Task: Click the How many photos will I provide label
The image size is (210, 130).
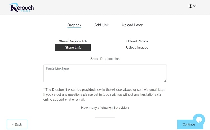Action: tap(105, 108)
